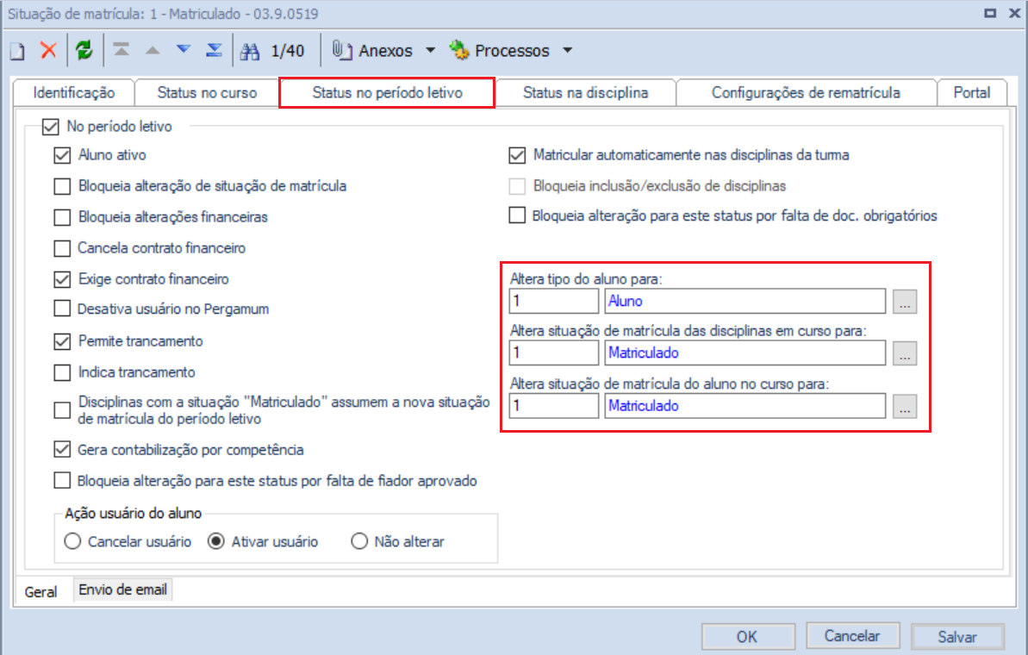
Task: Switch to the Portal tab
Action: pyautogui.click(x=972, y=92)
